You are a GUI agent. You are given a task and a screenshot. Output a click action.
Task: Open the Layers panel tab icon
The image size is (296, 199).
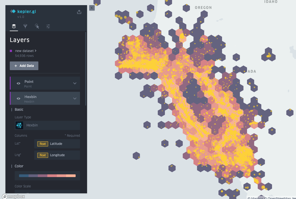pos(14,26)
